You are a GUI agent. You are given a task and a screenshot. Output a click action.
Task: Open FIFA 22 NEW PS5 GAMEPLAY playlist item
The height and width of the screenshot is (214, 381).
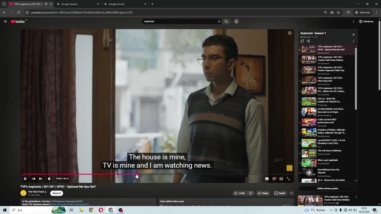327,102
